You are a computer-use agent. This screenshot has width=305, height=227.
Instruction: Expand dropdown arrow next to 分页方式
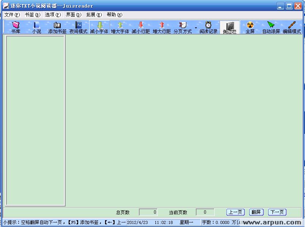[x=196, y=28]
